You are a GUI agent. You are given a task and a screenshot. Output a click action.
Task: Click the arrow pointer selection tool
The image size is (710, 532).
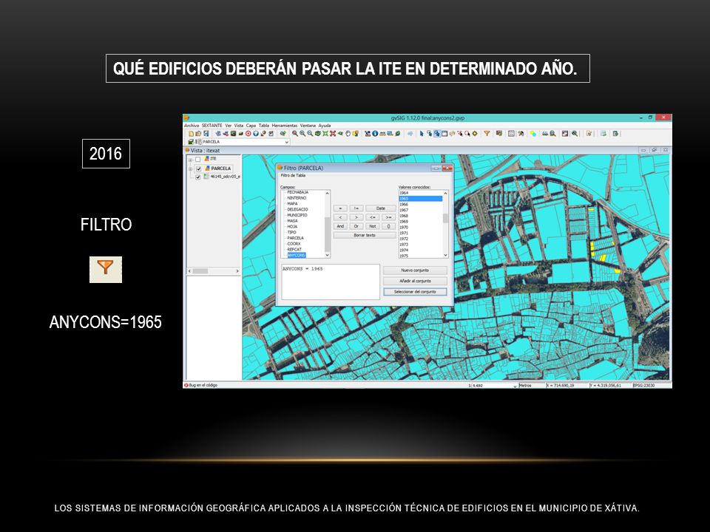click(x=422, y=134)
